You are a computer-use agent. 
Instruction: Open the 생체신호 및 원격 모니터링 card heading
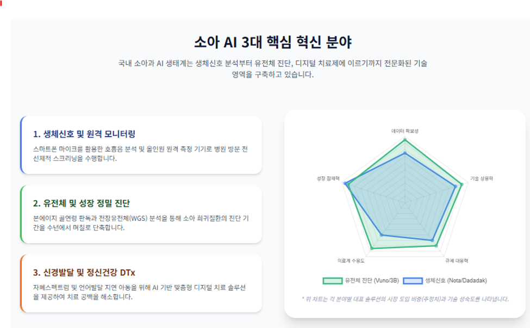pyautogui.click(x=84, y=134)
